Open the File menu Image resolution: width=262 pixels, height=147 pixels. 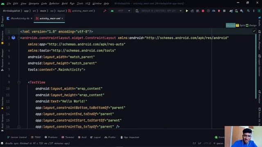9,4
